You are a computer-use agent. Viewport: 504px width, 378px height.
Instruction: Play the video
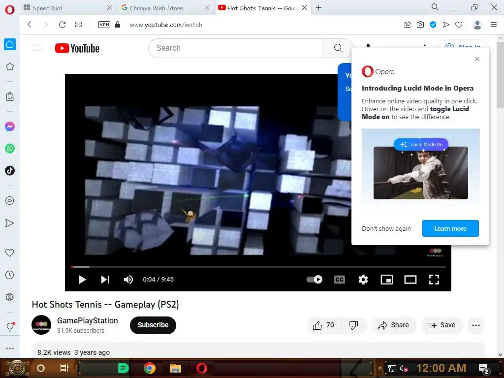pos(82,280)
